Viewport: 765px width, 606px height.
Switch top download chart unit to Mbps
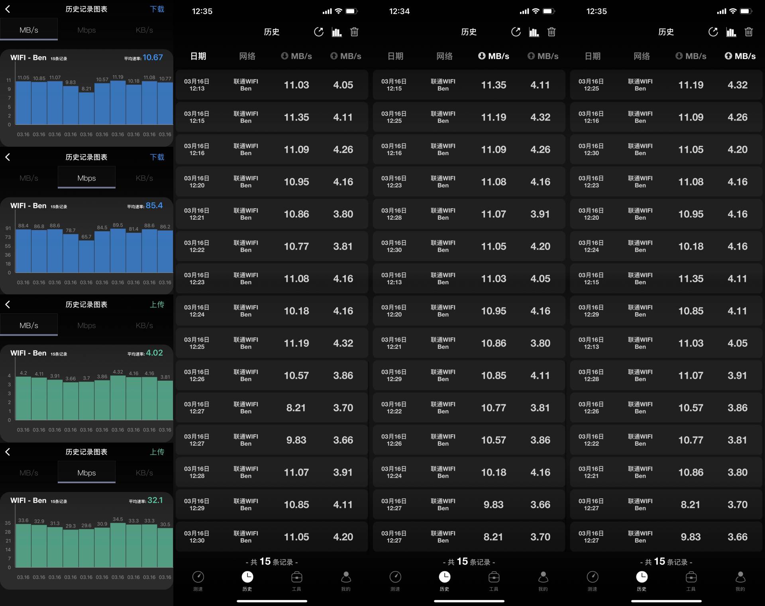click(86, 30)
